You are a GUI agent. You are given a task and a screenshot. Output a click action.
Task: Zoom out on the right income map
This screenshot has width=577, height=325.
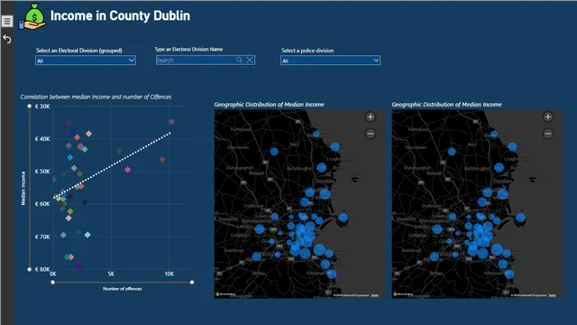[x=548, y=134]
